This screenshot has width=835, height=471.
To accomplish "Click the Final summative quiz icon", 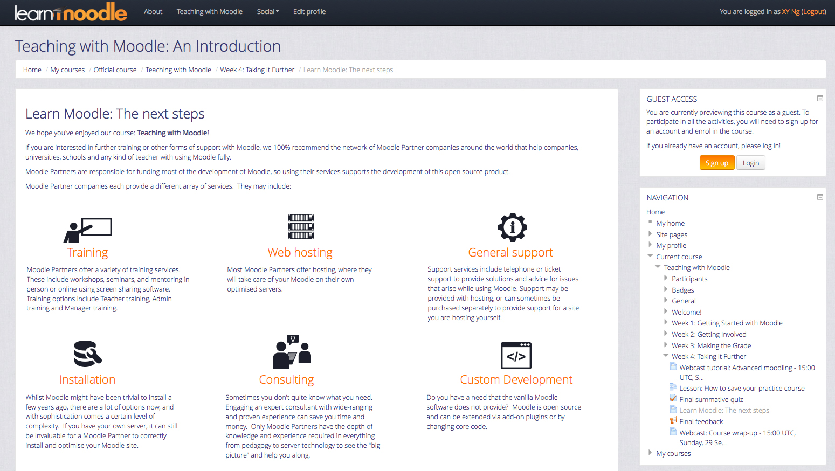I will point(673,398).
